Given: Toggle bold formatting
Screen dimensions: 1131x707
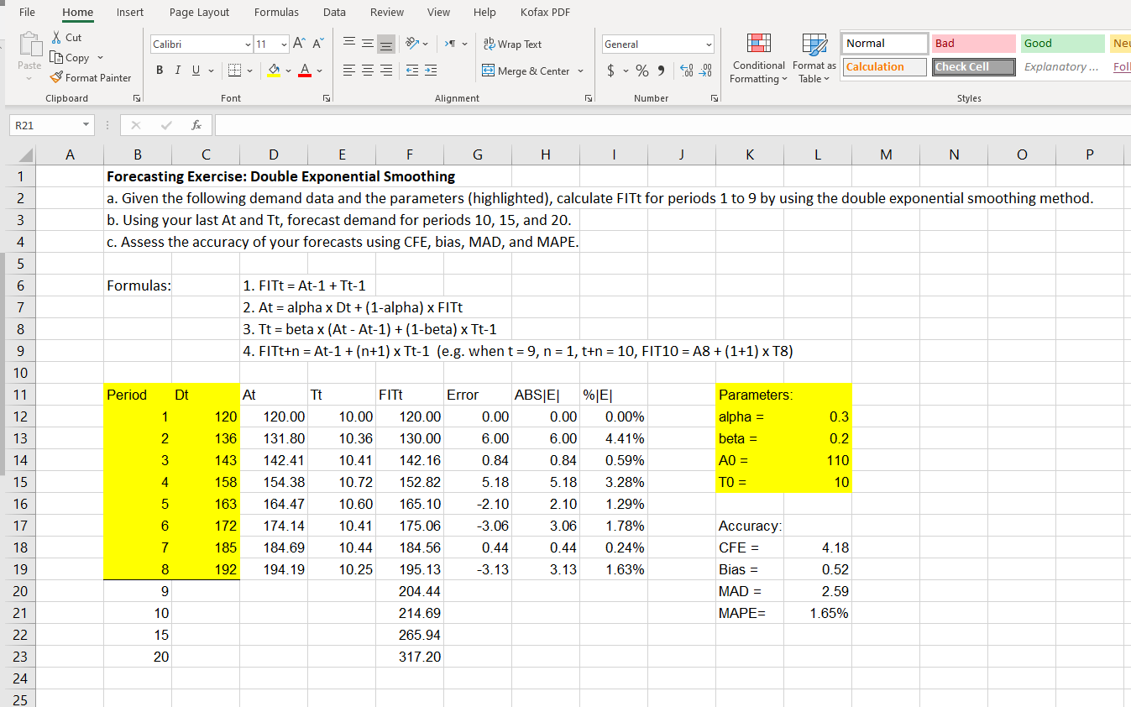Looking at the screenshot, I should pos(159,71).
